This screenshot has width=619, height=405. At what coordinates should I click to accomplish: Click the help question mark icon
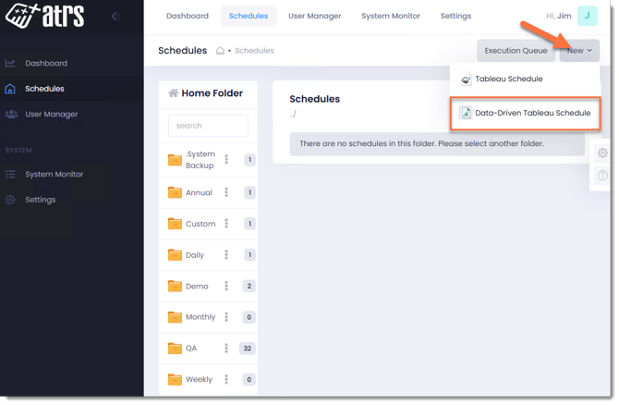click(x=602, y=176)
